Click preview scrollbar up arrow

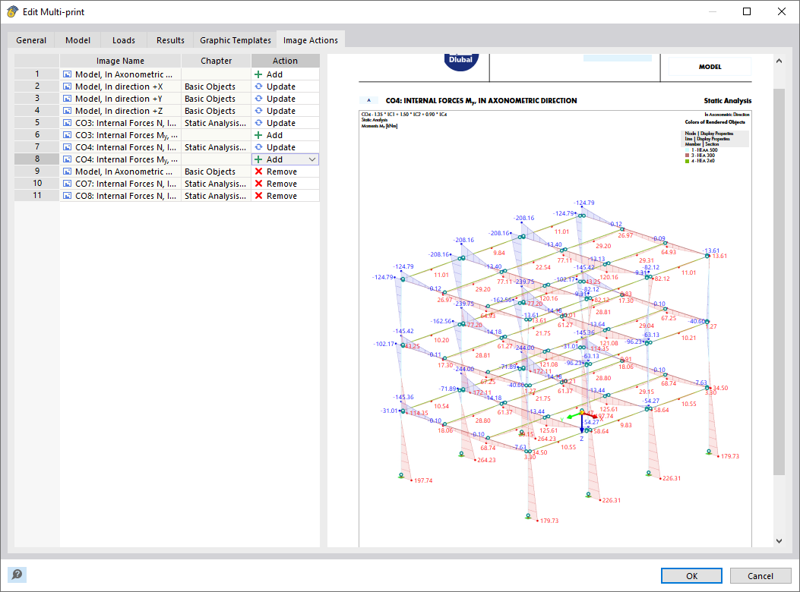point(779,61)
